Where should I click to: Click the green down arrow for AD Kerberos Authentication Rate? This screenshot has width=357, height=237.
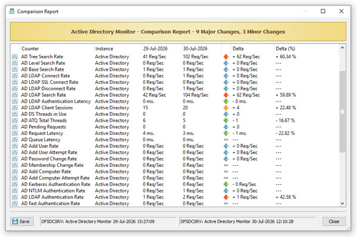[x=226, y=184]
